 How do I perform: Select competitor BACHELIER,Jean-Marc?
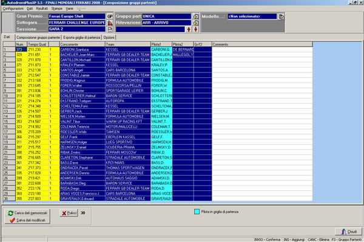tap(82, 55)
